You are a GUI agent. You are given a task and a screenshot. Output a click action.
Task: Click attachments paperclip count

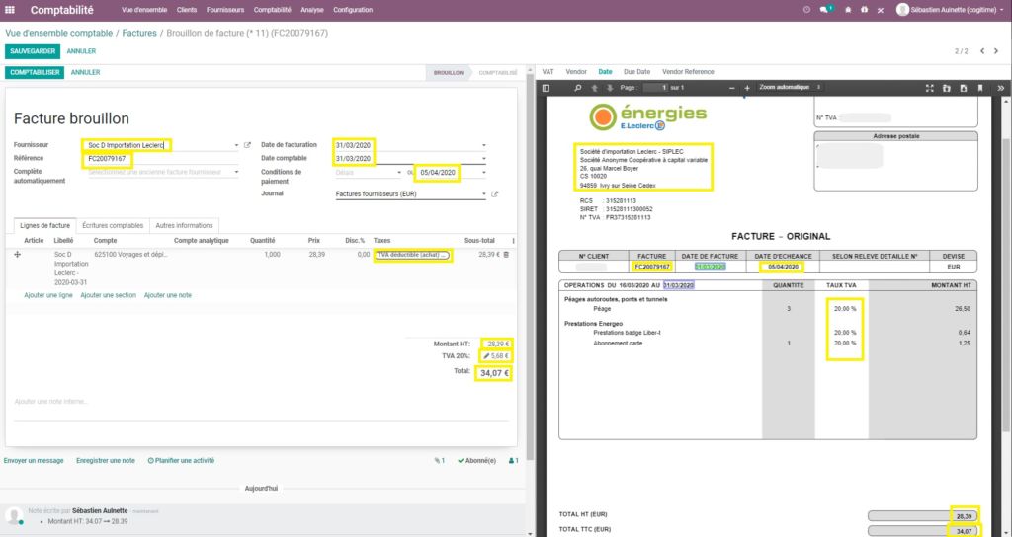point(440,461)
